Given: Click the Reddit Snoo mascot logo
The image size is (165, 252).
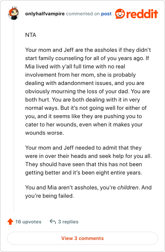Looking at the screenshot, I should coord(120,14).
